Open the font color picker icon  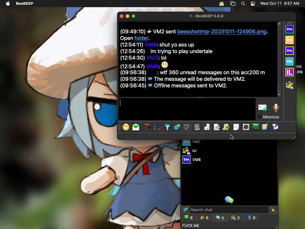click(x=157, y=127)
